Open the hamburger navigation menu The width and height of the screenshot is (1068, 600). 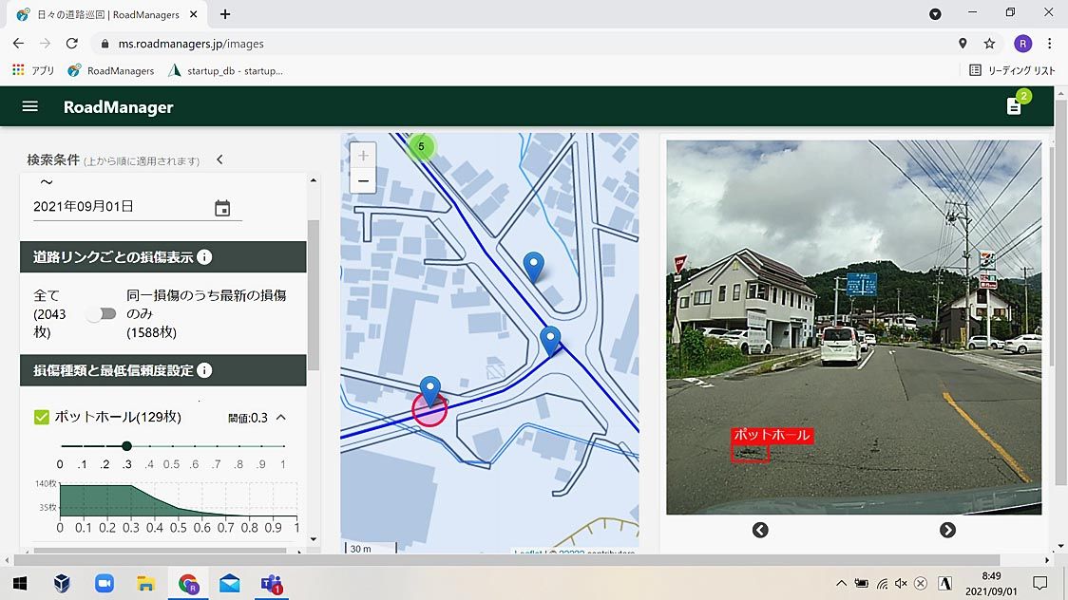click(29, 106)
